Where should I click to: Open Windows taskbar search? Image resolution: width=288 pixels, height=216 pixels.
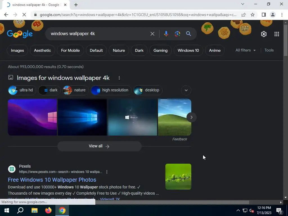tap(20, 210)
